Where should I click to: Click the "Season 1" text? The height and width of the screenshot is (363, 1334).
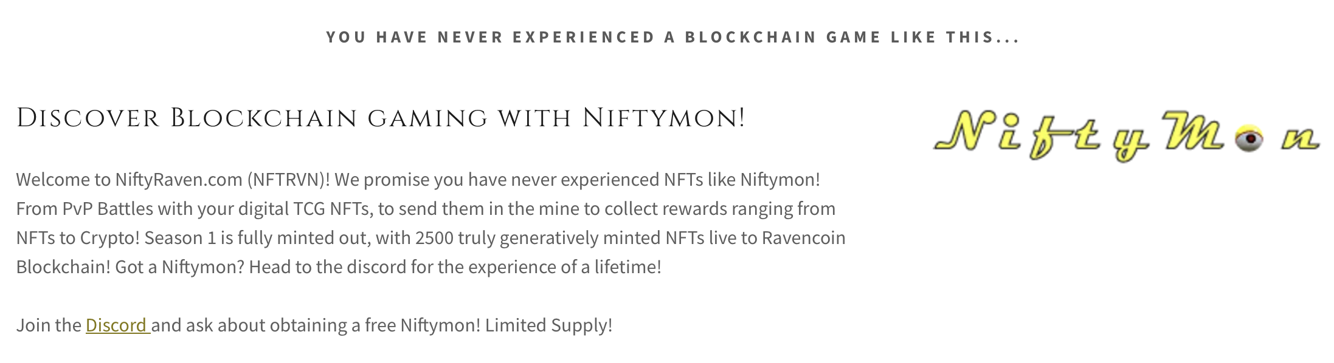click(180, 238)
